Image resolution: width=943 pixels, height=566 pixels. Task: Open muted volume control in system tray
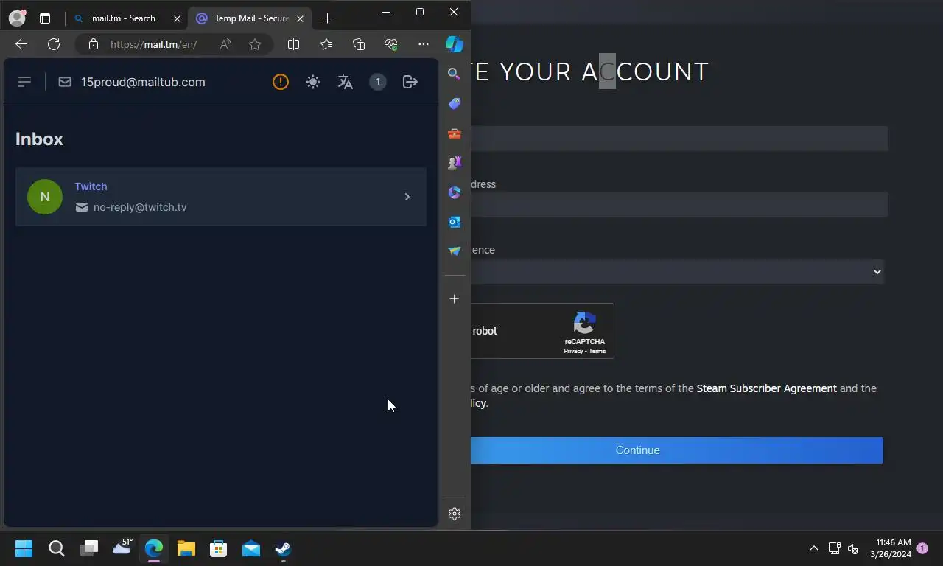pos(853,548)
